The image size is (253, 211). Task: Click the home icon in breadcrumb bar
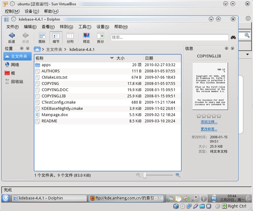[x=37, y=49]
